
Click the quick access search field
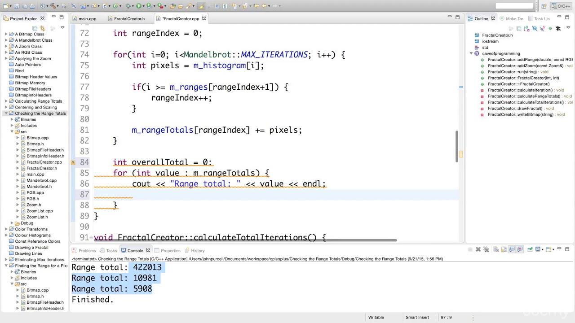coord(514,6)
